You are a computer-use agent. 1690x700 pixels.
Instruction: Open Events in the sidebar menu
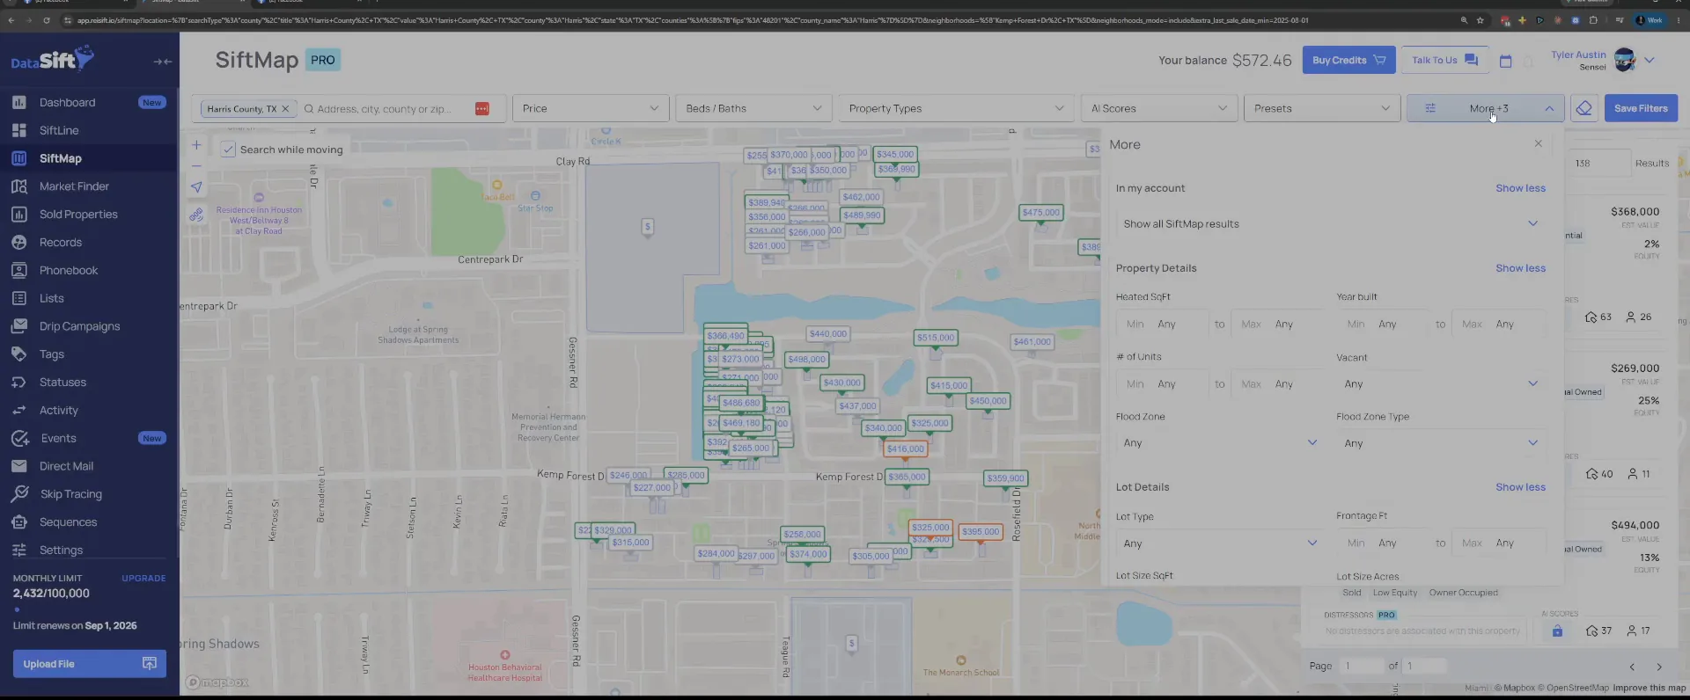click(58, 438)
